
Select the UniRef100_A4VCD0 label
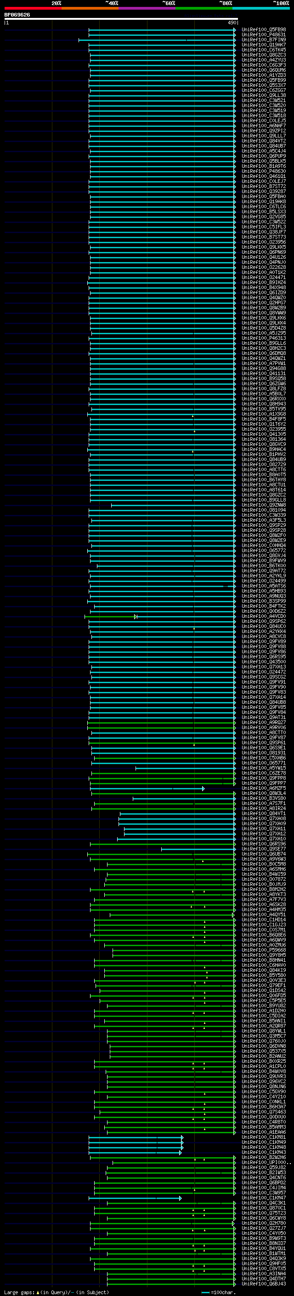[264, 617]
